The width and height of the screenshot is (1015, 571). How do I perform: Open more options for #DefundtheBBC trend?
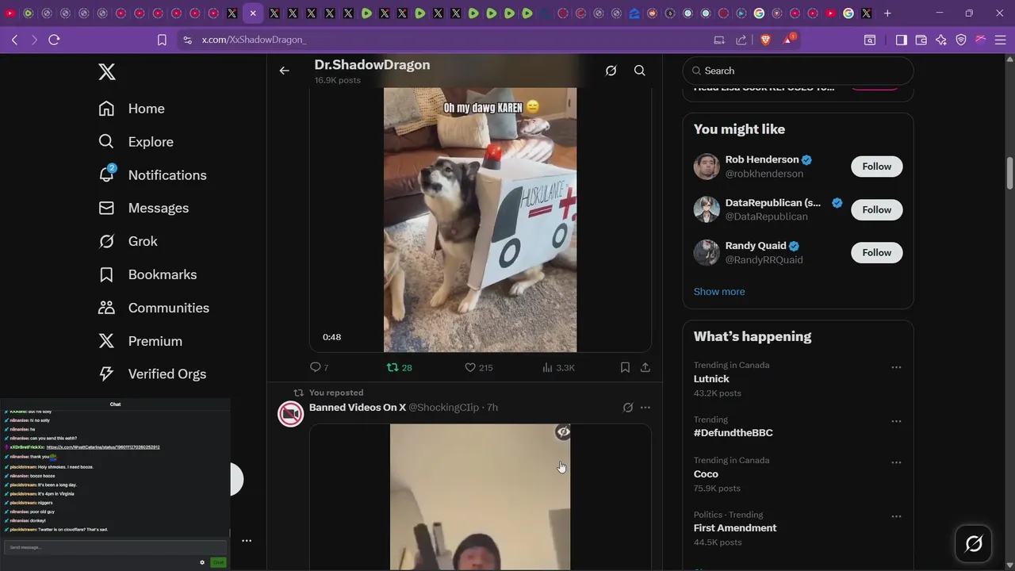896,421
